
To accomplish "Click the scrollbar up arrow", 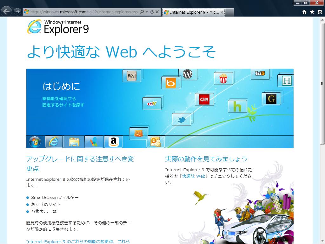I will [x=322, y=20].
